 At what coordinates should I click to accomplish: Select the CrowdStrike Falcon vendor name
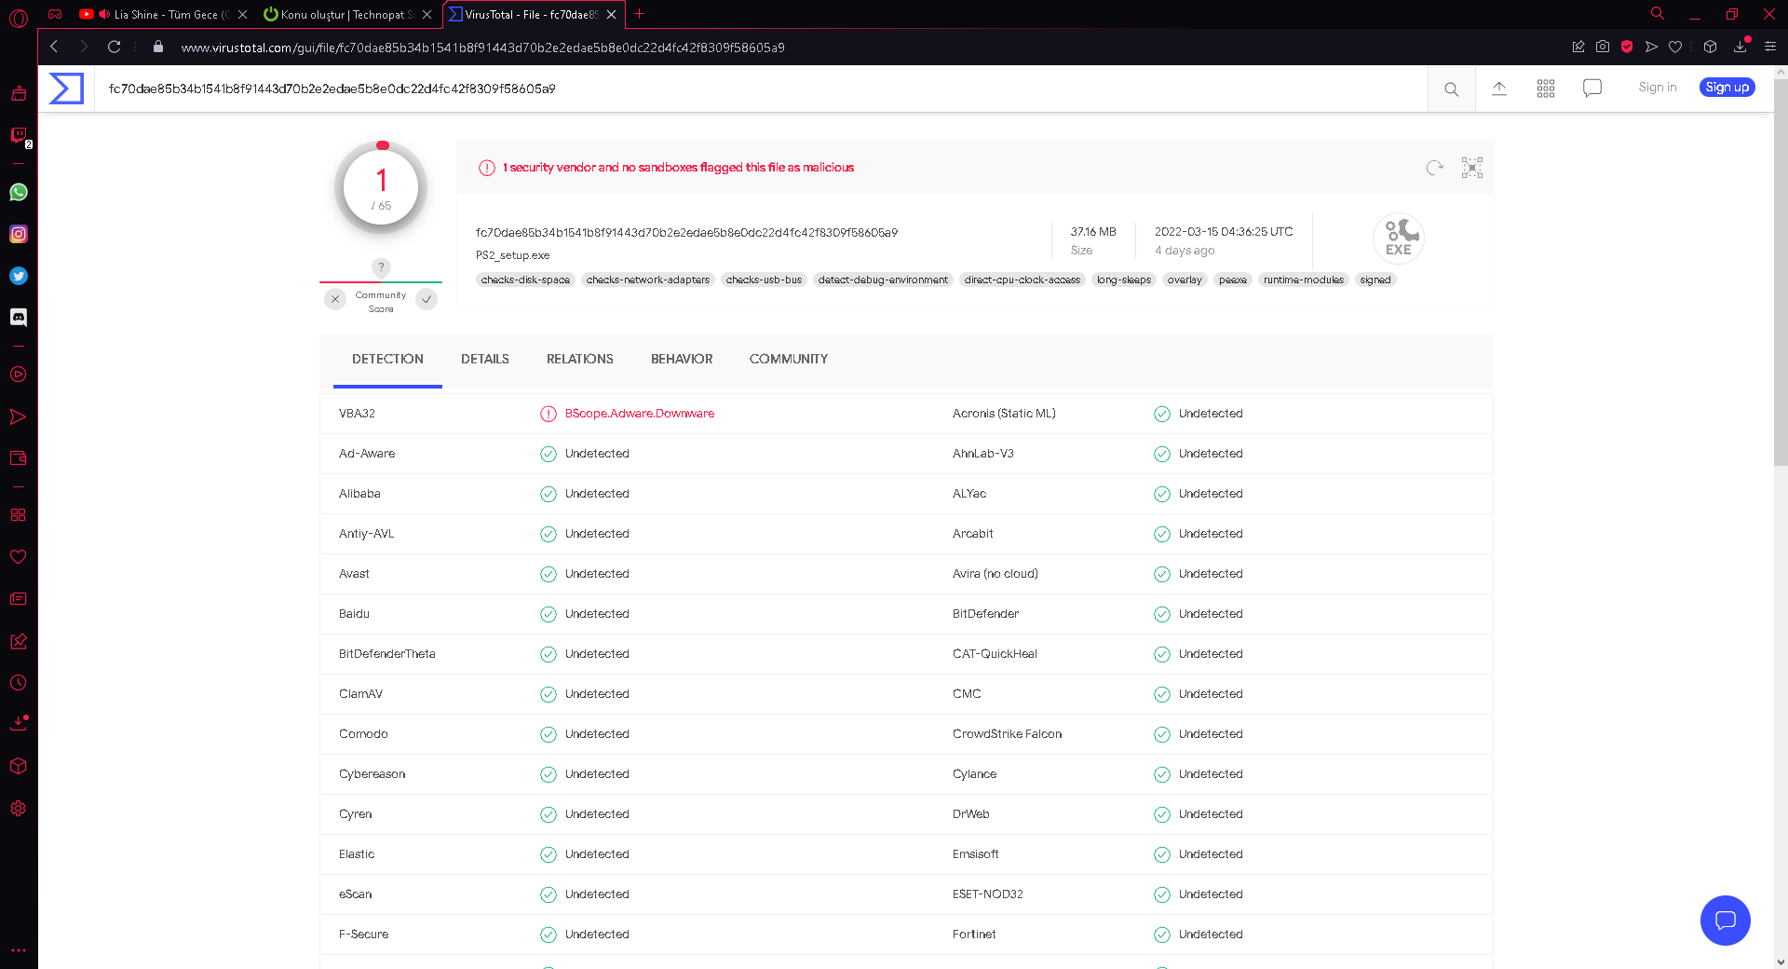[x=1007, y=734]
